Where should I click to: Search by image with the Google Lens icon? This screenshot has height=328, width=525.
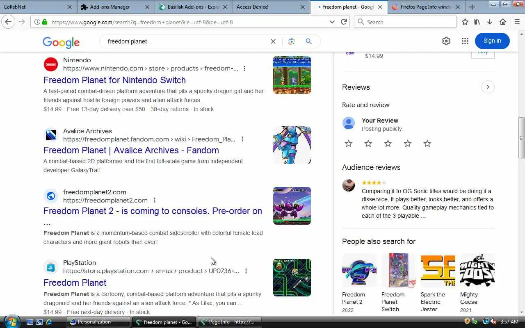(x=292, y=41)
